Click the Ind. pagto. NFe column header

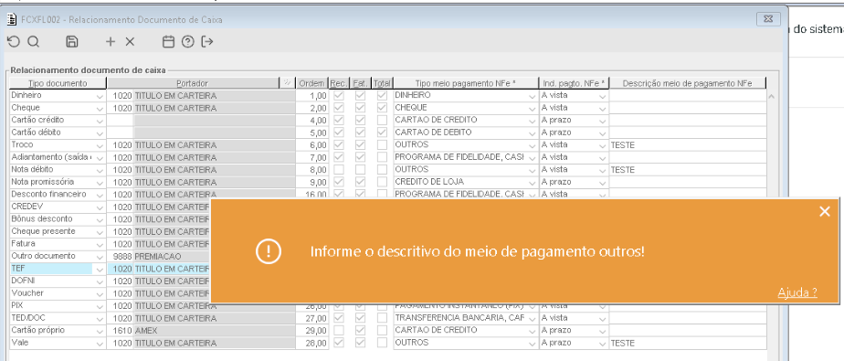click(574, 83)
